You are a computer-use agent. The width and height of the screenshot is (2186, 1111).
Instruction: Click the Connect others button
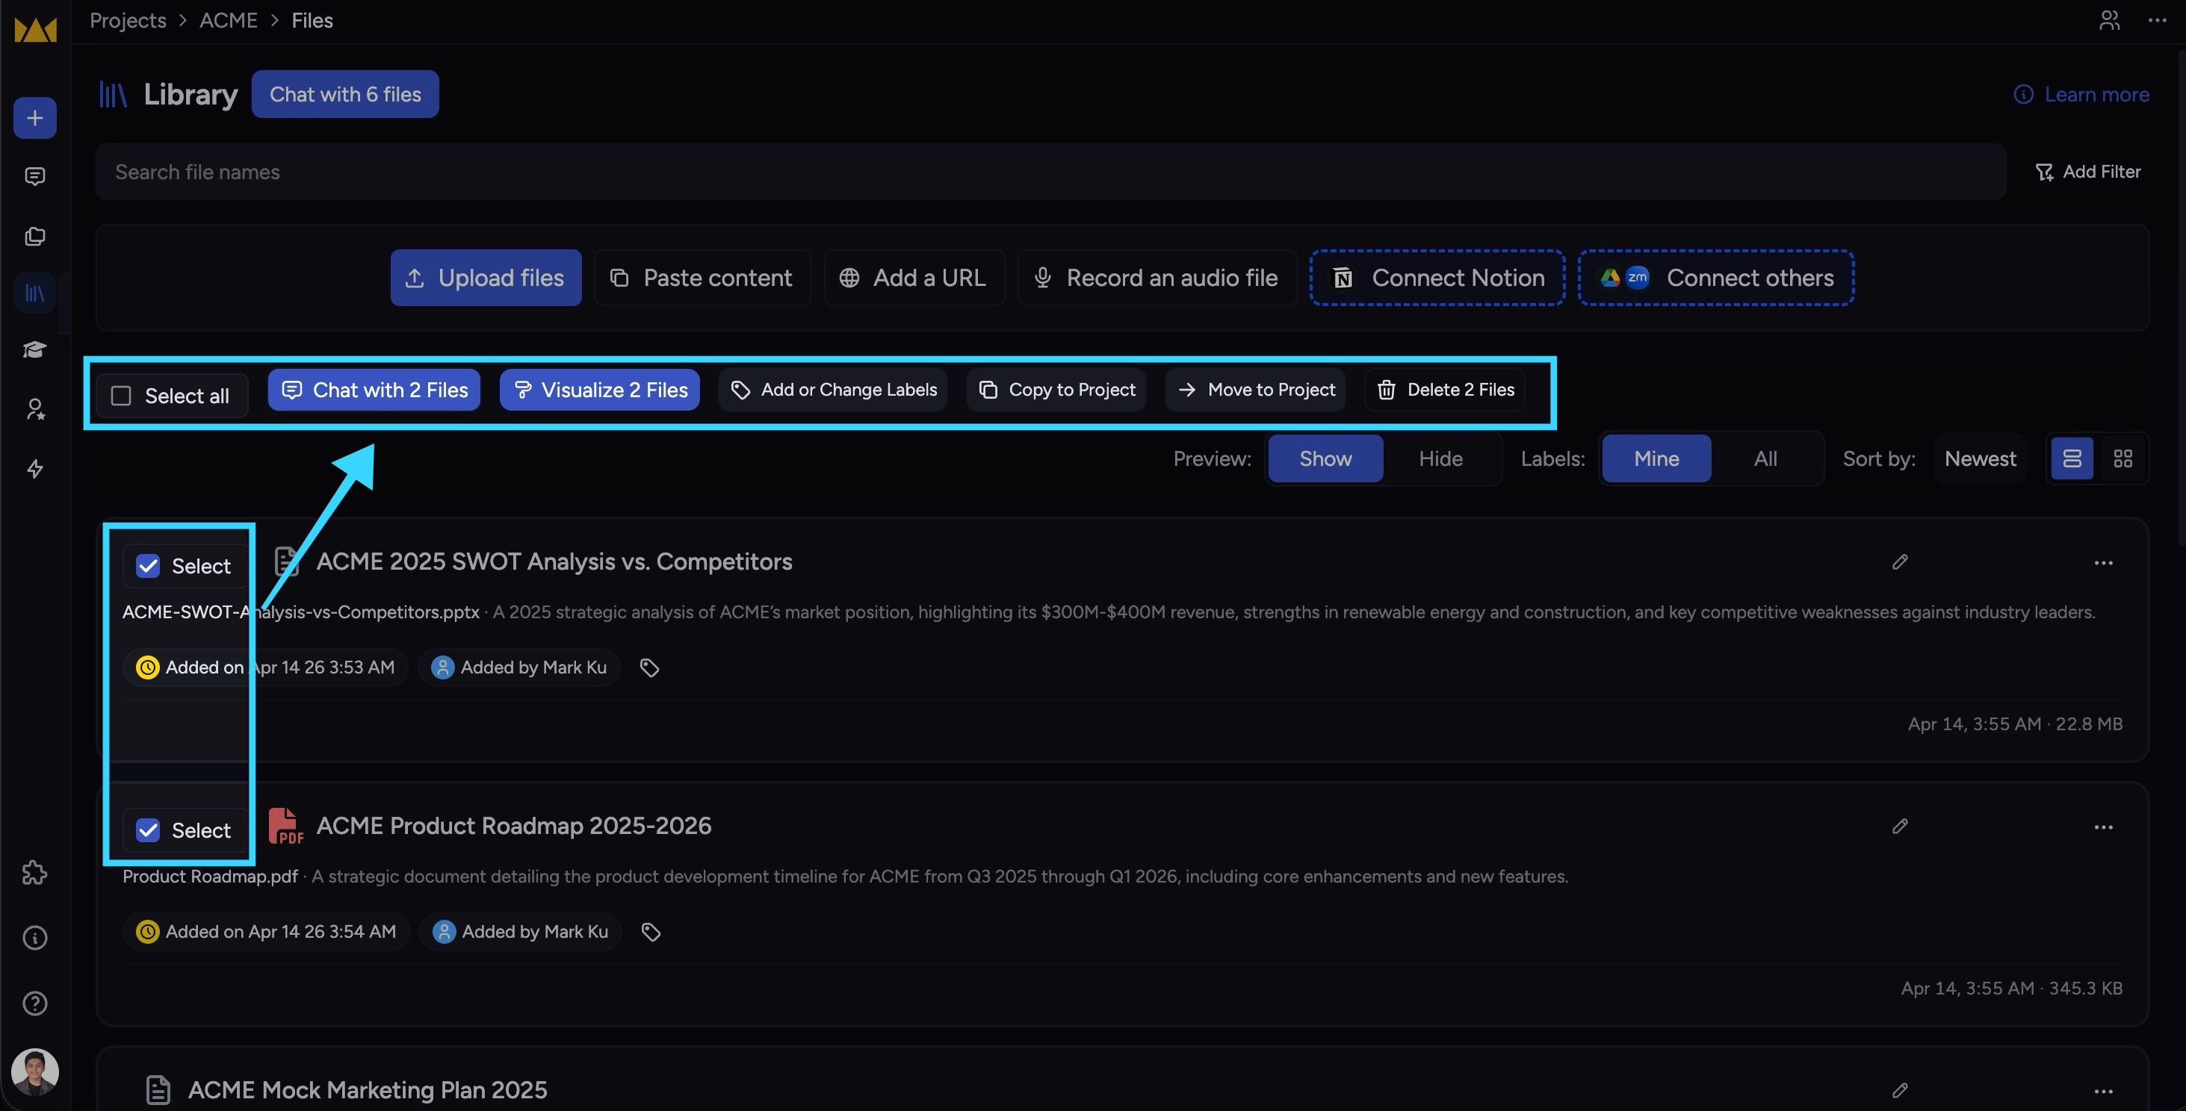pyautogui.click(x=1716, y=278)
